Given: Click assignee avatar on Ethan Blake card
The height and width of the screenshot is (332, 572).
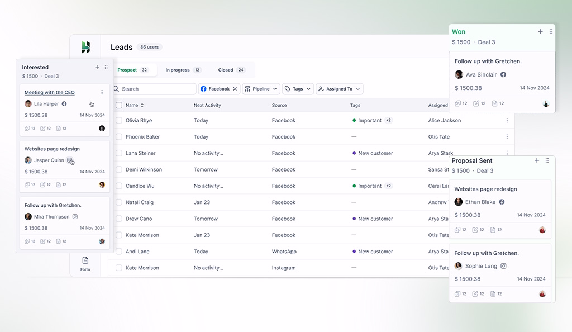Looking at the screenshot, I should click(x=542, y=230).
